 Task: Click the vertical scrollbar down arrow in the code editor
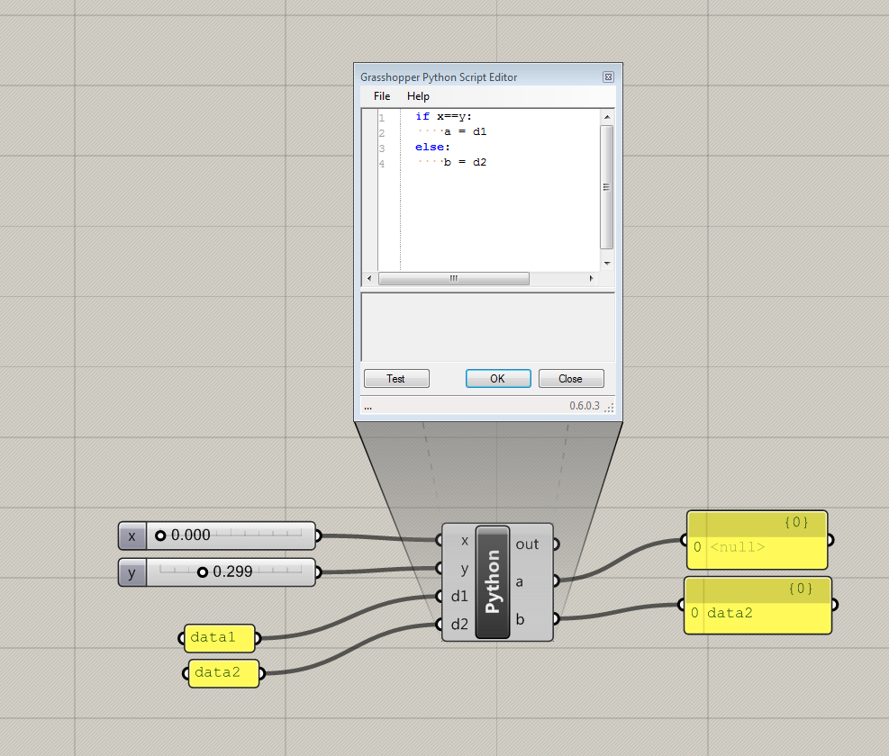pyautogui.click(x=607, y=264)
